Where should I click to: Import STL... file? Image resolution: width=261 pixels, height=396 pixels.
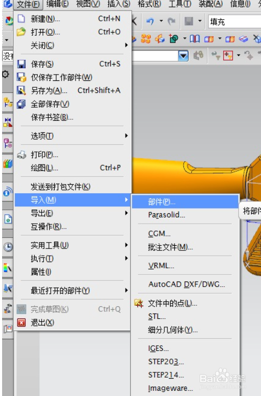tap(185, 317)
